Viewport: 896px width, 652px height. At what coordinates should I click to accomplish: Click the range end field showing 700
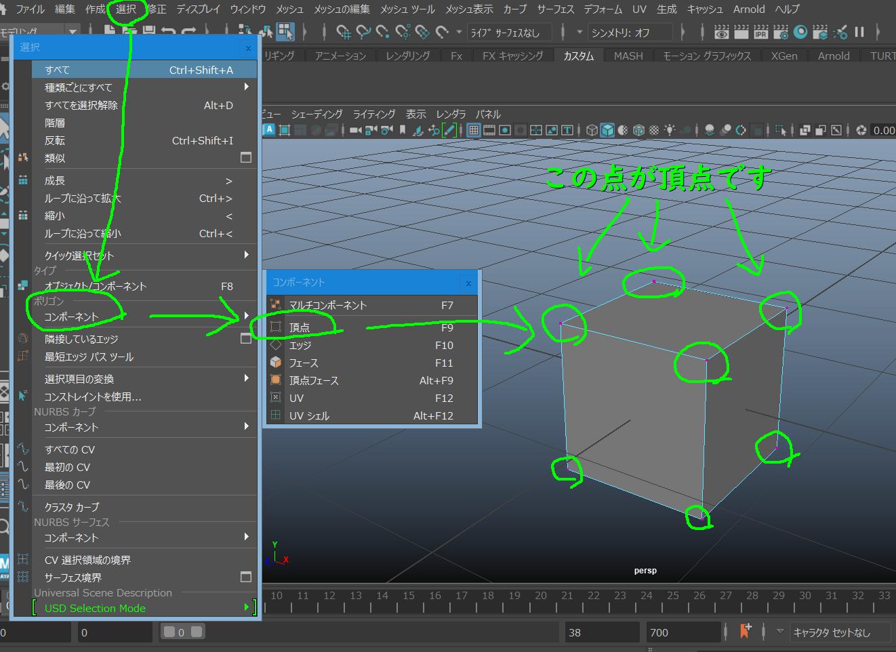tap(683, 632)
